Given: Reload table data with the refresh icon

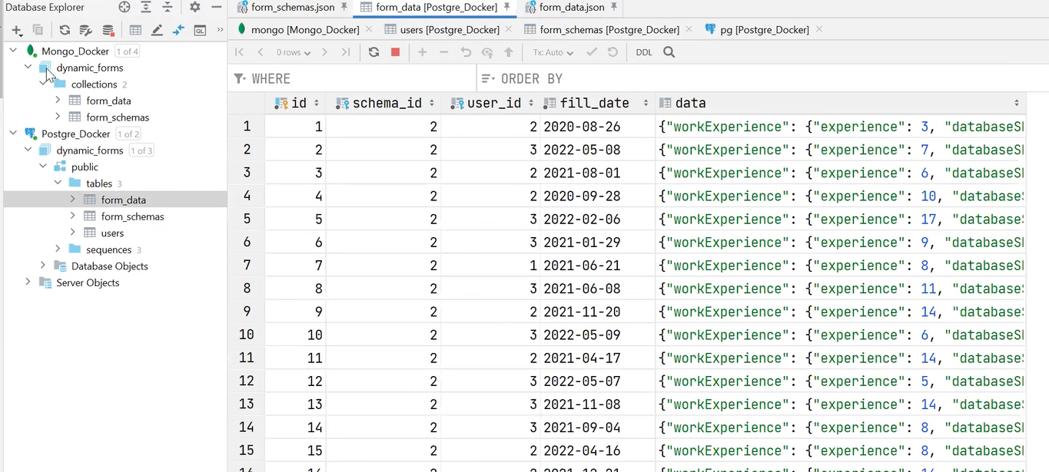Looking at the screenshot, I should point(373,52).
